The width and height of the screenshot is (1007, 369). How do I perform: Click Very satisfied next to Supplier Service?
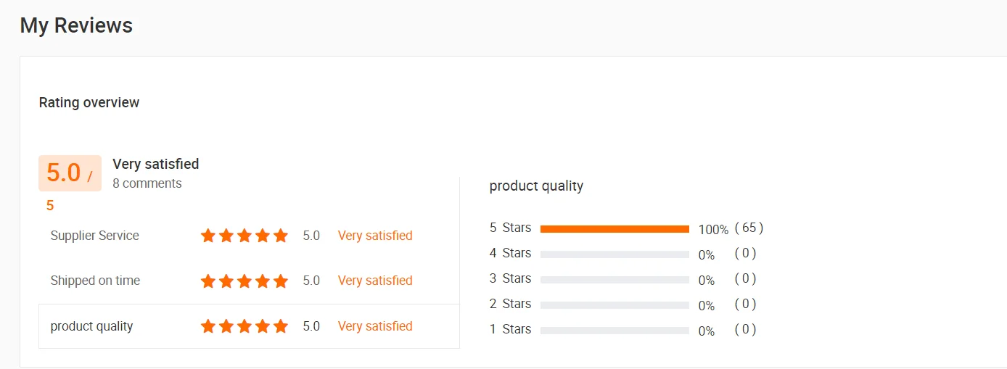pyautogui.click(x=375, y=236)
